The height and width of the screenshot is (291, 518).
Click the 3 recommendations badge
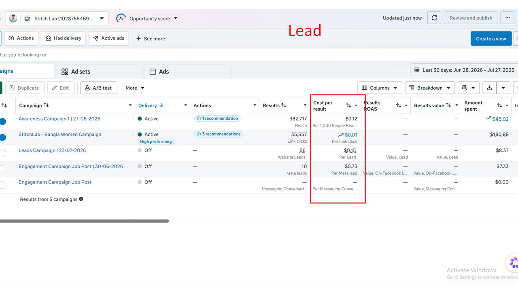(x=219, y=134)
